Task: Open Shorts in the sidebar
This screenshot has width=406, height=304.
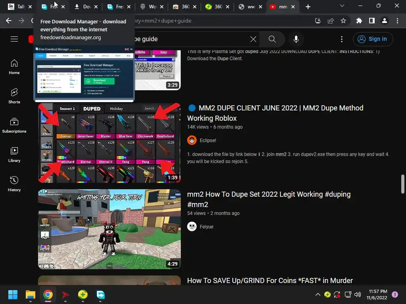Action: 14,96
